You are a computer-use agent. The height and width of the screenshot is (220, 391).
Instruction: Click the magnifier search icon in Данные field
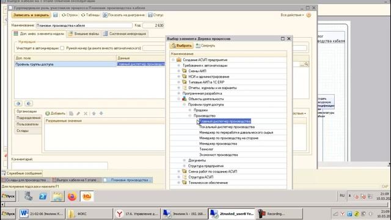click(306, 64)
